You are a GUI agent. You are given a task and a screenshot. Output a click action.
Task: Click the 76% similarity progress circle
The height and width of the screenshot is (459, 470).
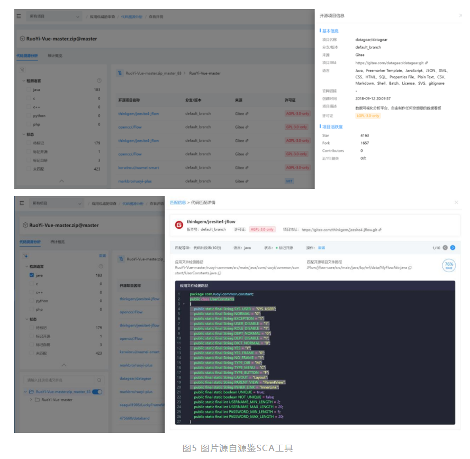point(449,265)
